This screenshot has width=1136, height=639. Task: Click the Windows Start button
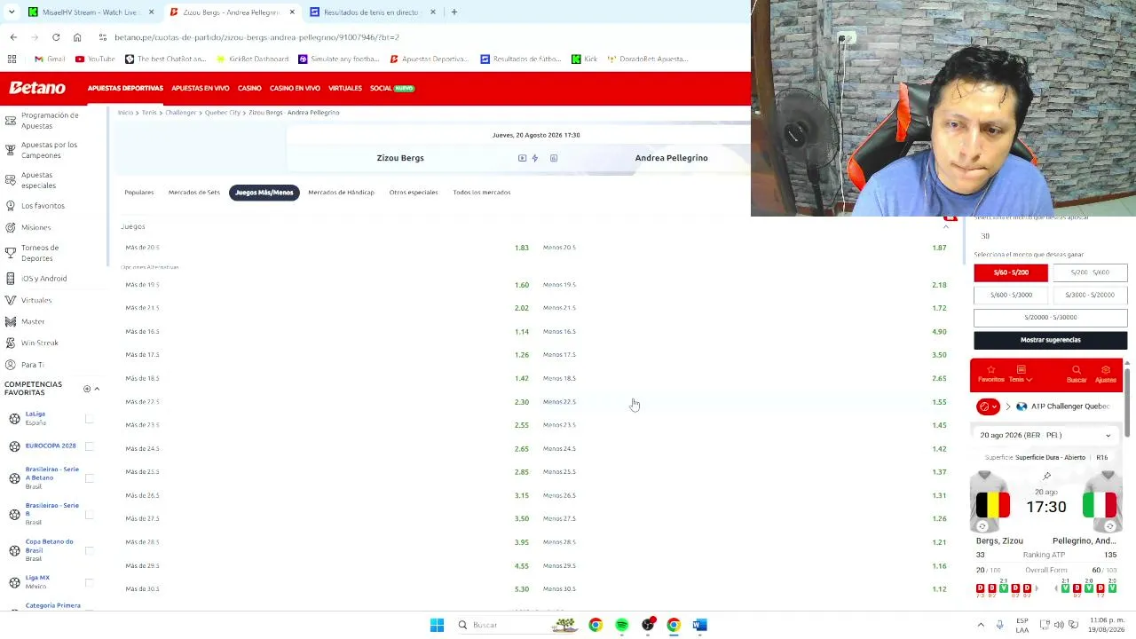click(437, 625)
